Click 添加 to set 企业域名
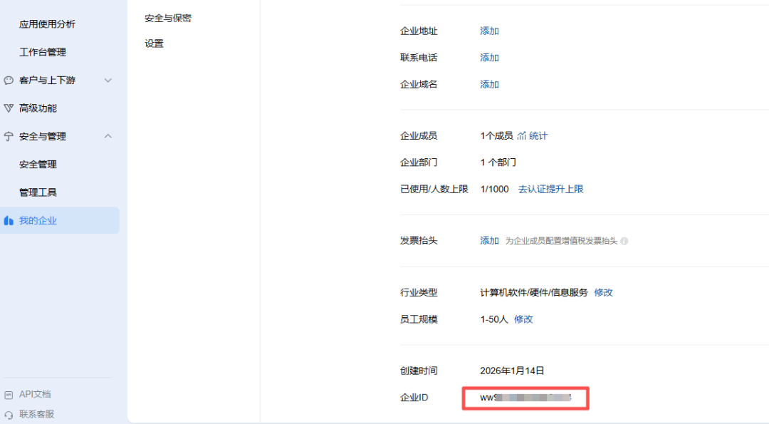This screenshot has width=769, height=424. click(x=489, y=83)
